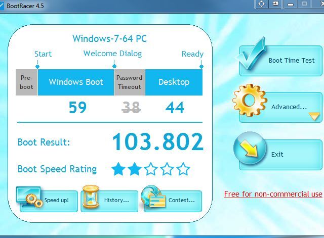Click the four-arrow move icon in title bar

tap(261, 4)
